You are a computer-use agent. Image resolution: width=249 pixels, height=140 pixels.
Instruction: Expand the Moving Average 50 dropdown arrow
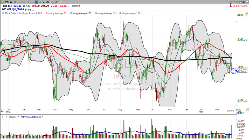(68, 13)
